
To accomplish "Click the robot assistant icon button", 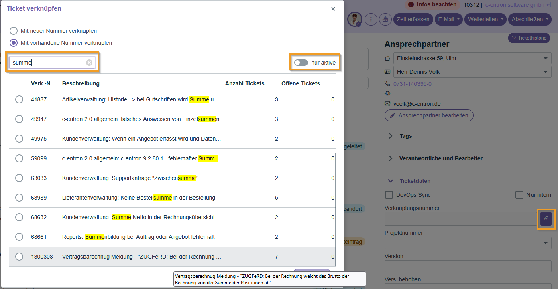I will pos(385,19).
